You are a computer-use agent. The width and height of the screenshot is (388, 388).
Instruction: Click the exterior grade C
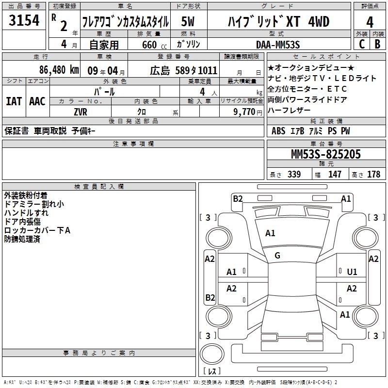tap(361, 45)
